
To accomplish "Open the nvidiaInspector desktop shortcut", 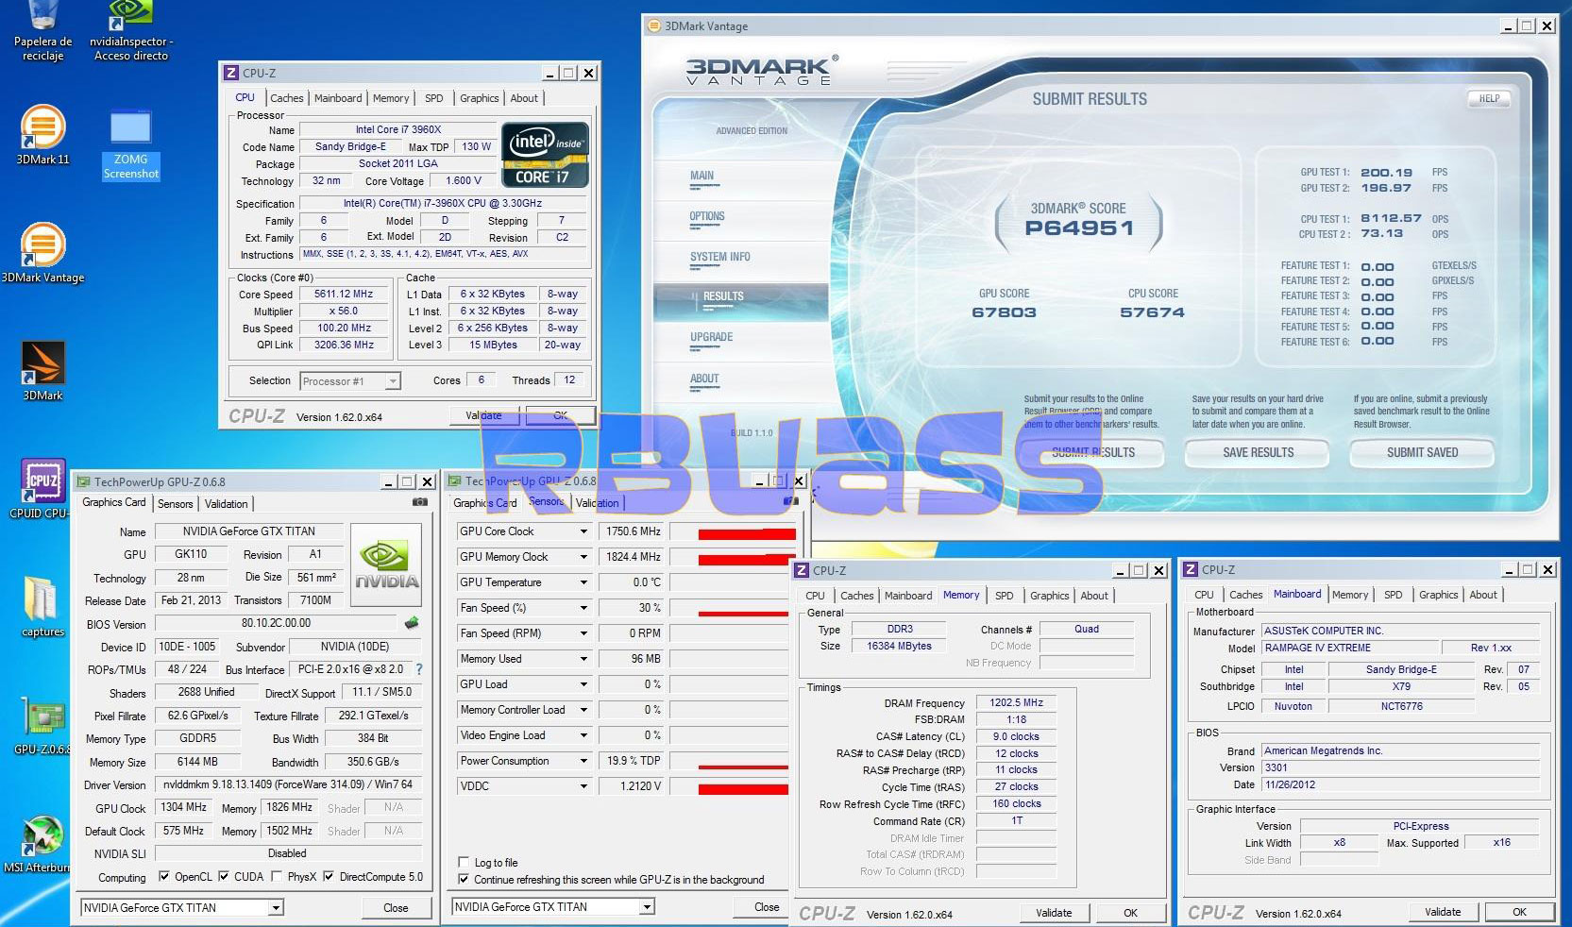I will pos(131,30).
